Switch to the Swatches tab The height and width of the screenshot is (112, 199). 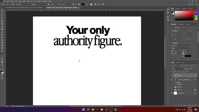tap(178, 9)
